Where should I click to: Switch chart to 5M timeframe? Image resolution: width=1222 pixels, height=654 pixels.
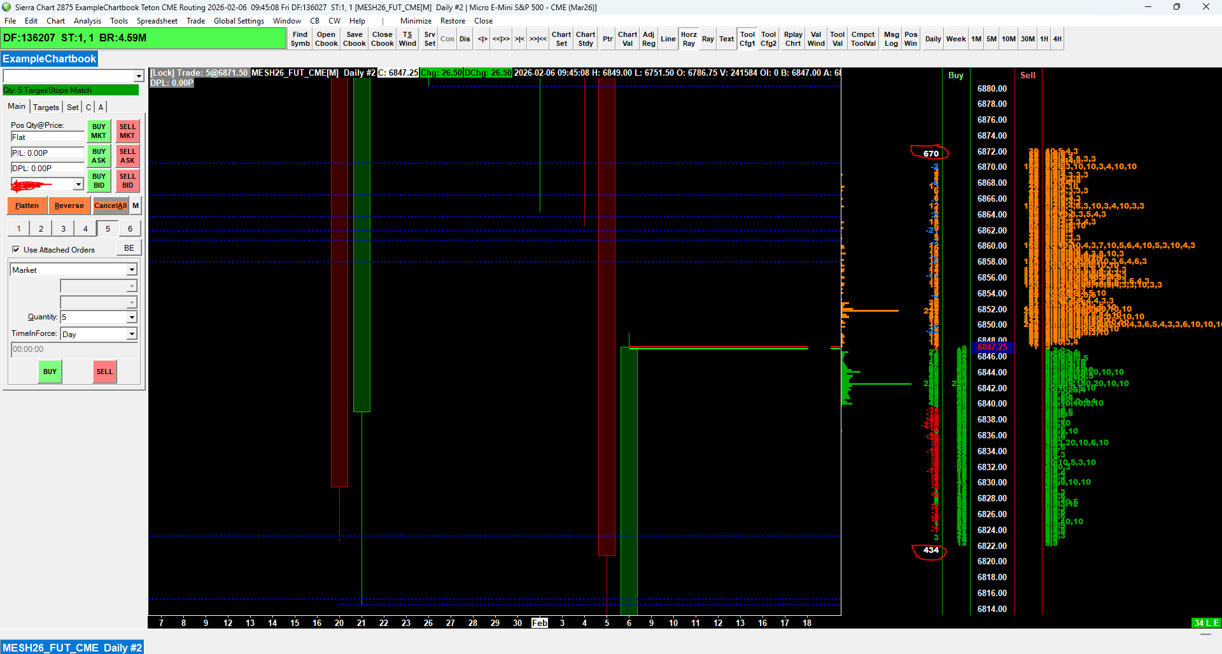coord(992,39)
